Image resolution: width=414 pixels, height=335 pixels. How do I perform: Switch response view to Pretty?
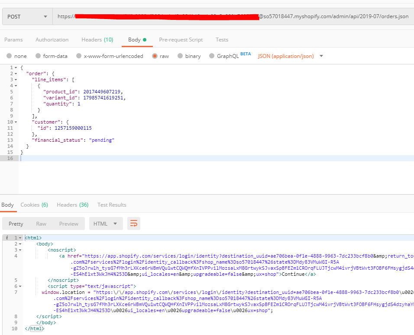tap(16, 224)
